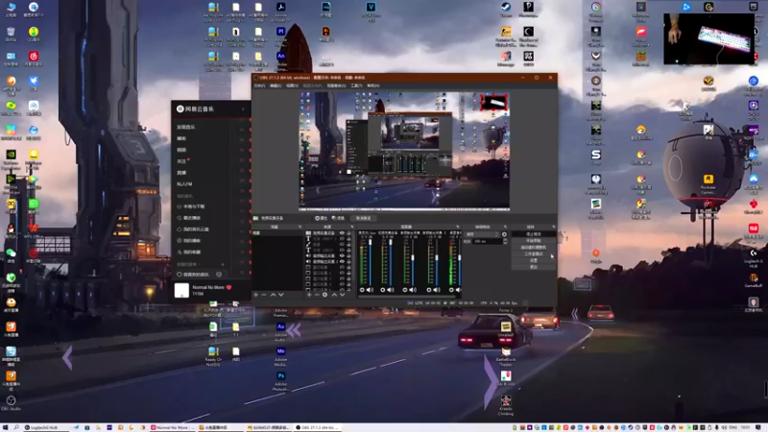Open OBS Studio desktop shortcut
Viewport: 768px width, 432px height.
tap(11, 403)
